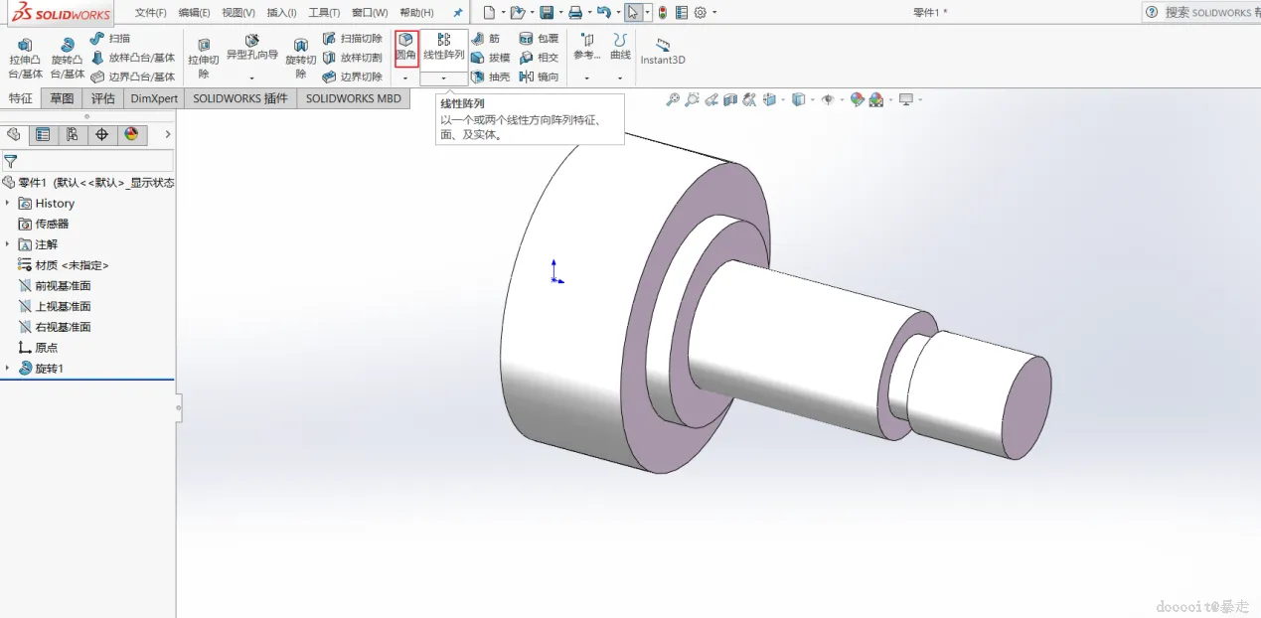1261x618 pixels.
Task: Click the save icon in the top toolbar
Action: point(546,13)
